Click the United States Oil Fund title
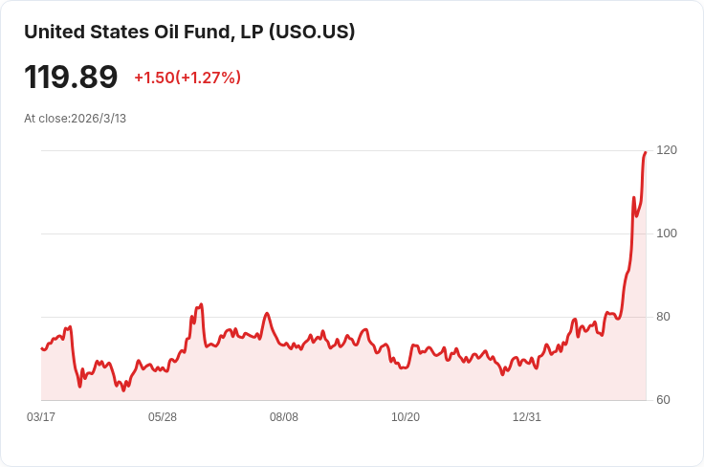Screen dimensions: 704x467 (189, 32)
